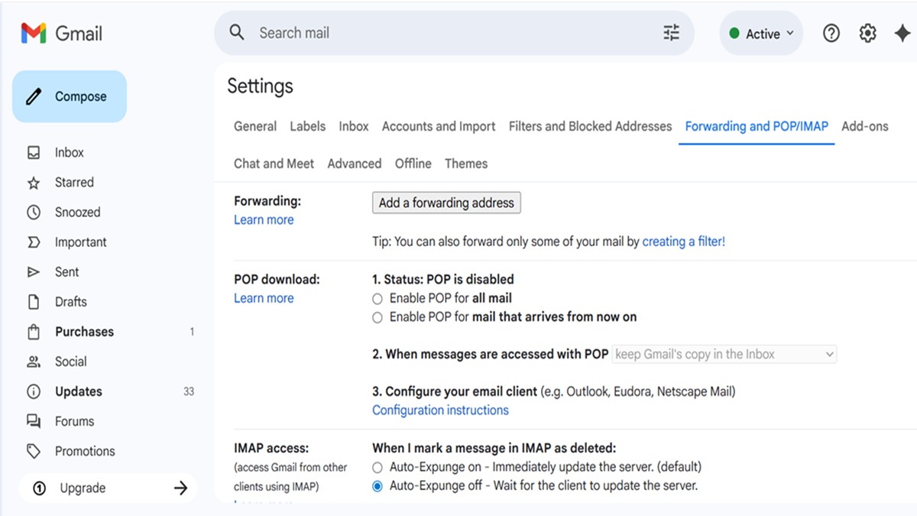This screenshot has width=917, height=516.
Task: Click the Snoozed clock icon
Action: [34, 213]
